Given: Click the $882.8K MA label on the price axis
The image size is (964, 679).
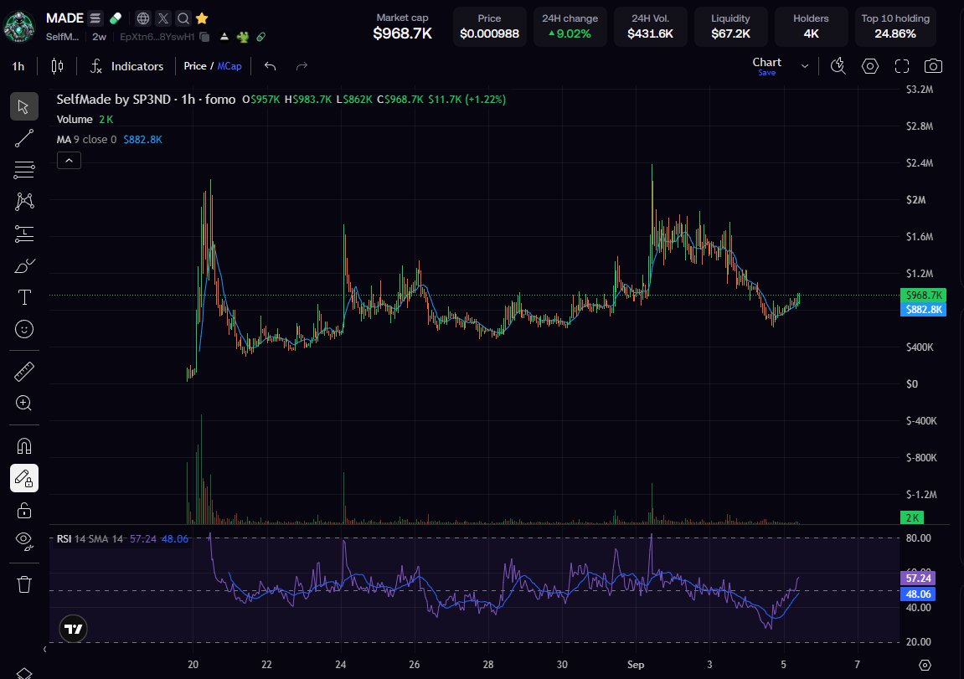Looking at the screenshot, I should pyautogui.click(x=923, y=309).
